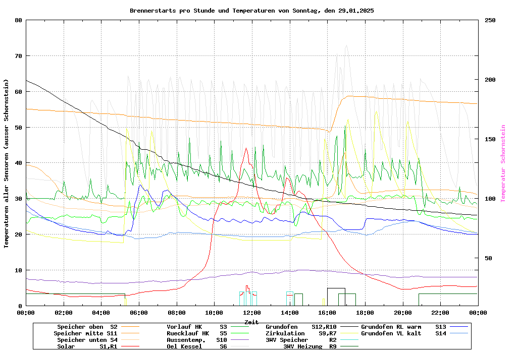The image size is (517, 353).
Task: Click the 250 tick on the right axis
Action: (x=490, y=20)
